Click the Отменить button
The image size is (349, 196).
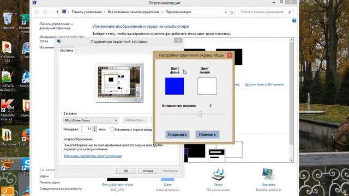click(207, 134)
